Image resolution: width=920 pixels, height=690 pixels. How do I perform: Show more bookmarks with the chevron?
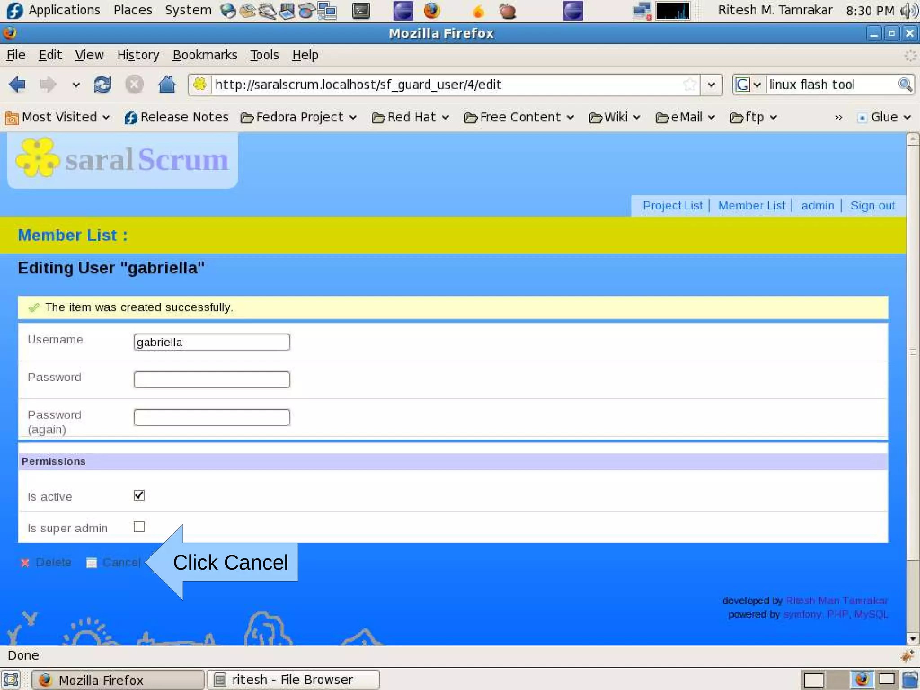click(838, 117)
